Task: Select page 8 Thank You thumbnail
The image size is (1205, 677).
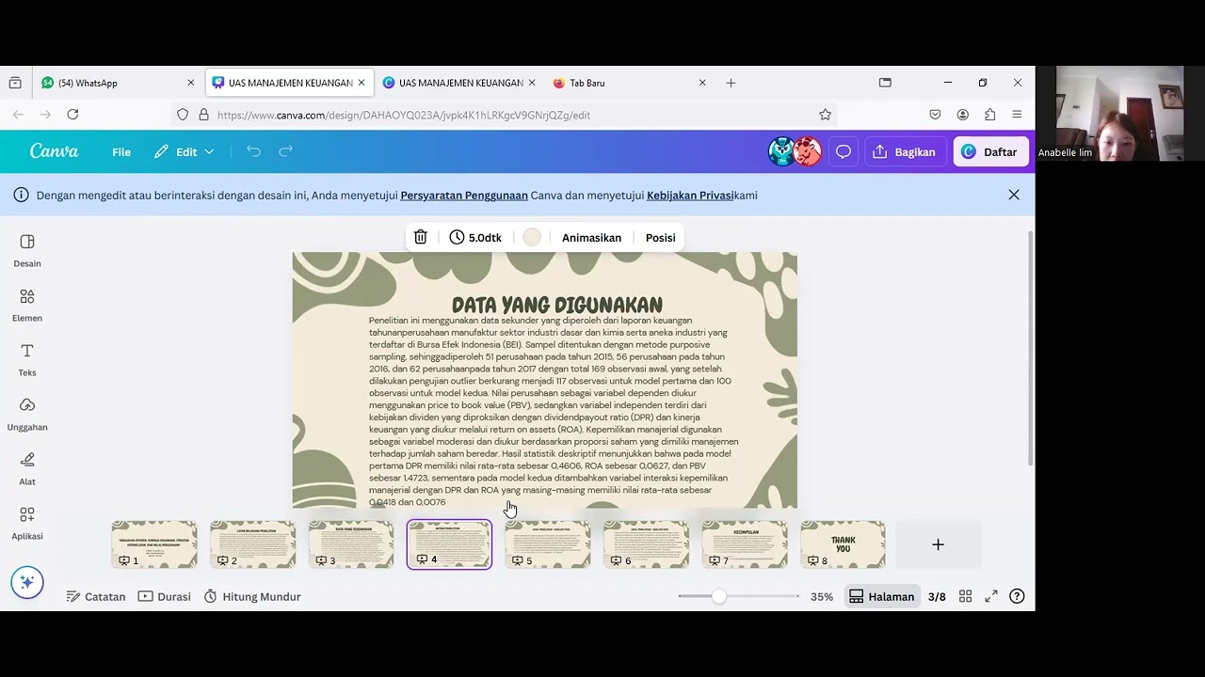Action: (x=843, y=544)
